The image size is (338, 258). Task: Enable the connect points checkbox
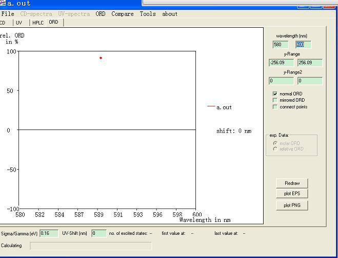click(x=275, y=107)
